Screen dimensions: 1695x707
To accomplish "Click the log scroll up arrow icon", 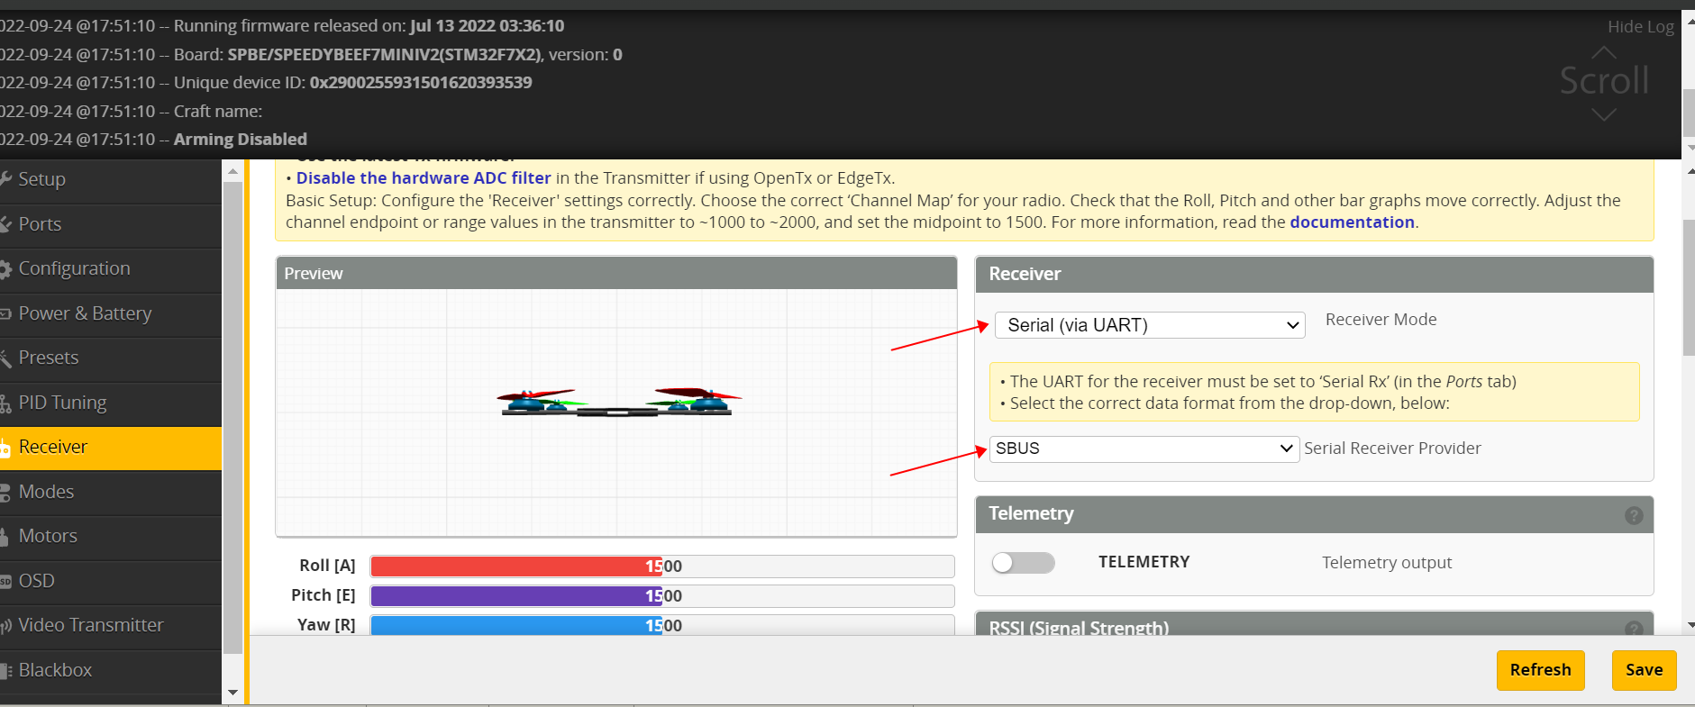I will coord(1604,52).
